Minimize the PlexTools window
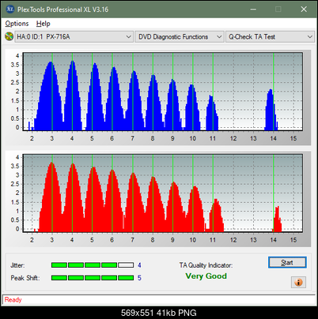This screenshot has height=319, width=318. (253, 9)
